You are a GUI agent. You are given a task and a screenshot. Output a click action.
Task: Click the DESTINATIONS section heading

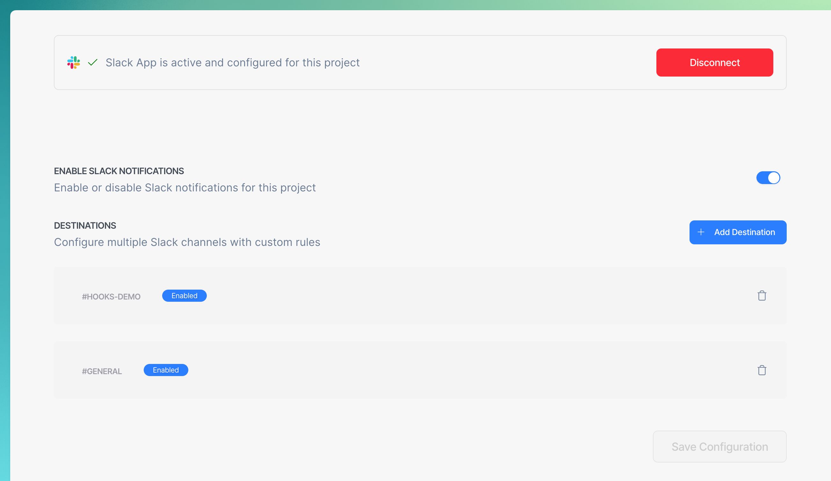click(85, 226)
